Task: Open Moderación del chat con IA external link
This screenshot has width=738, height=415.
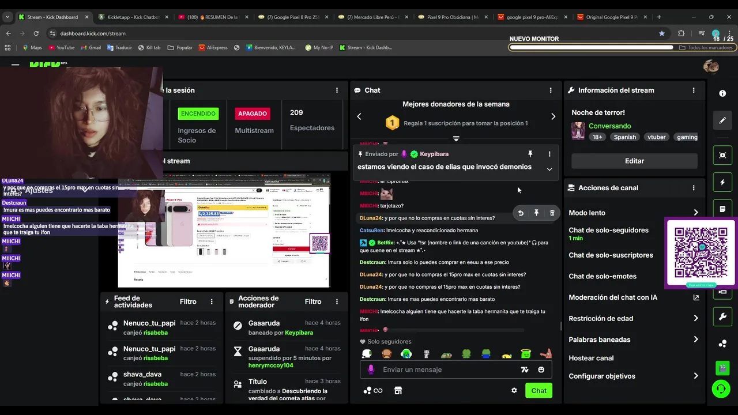Action: pyautogui.click(x=696, y=297)
